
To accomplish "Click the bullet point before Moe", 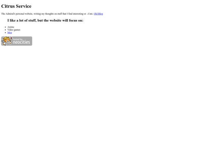I will [5, 33].
